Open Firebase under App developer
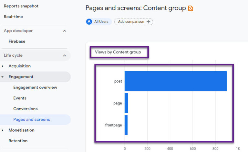This screenshot has height=152, width=248. tap(17, 41)
